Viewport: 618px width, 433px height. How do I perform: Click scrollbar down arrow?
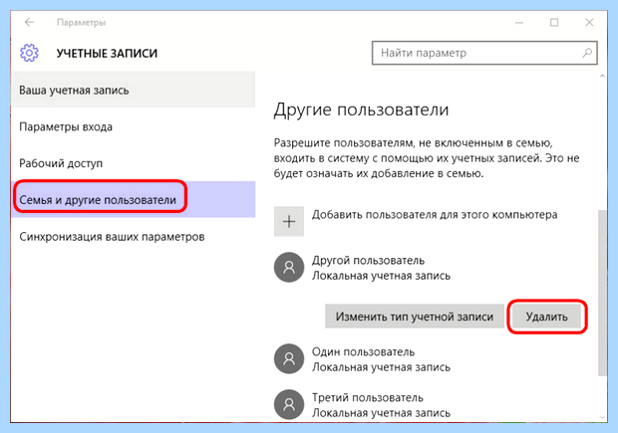tap(602, 417)
